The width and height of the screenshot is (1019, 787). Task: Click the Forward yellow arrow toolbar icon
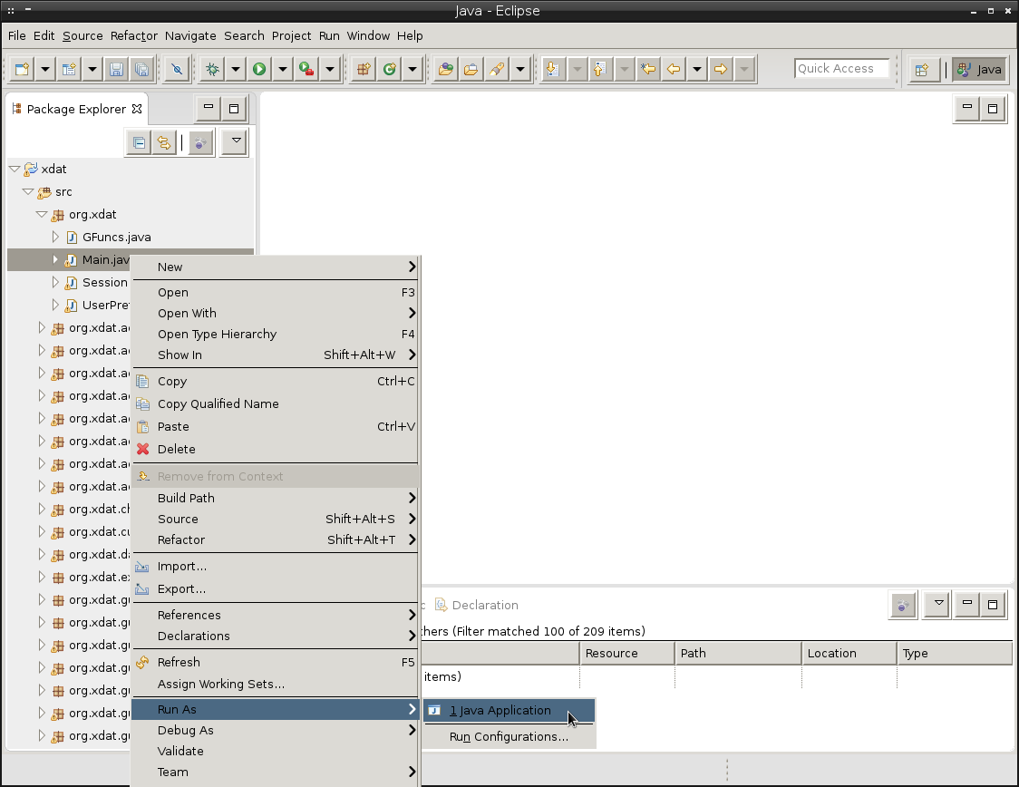[x=721, y=69]
